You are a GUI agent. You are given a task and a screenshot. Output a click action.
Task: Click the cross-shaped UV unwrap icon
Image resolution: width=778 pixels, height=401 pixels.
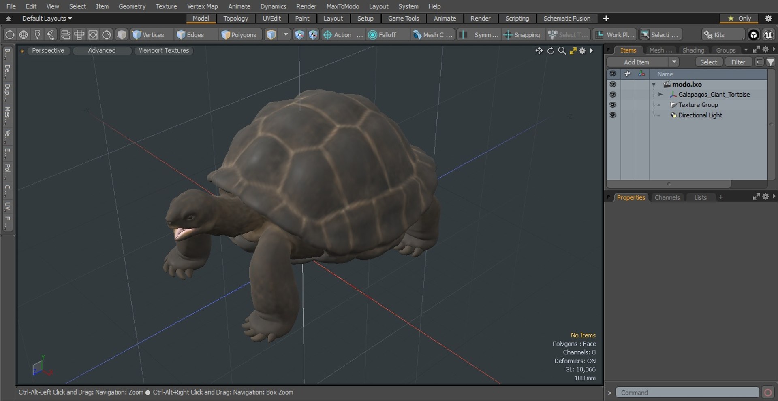[x=79, y=35]
